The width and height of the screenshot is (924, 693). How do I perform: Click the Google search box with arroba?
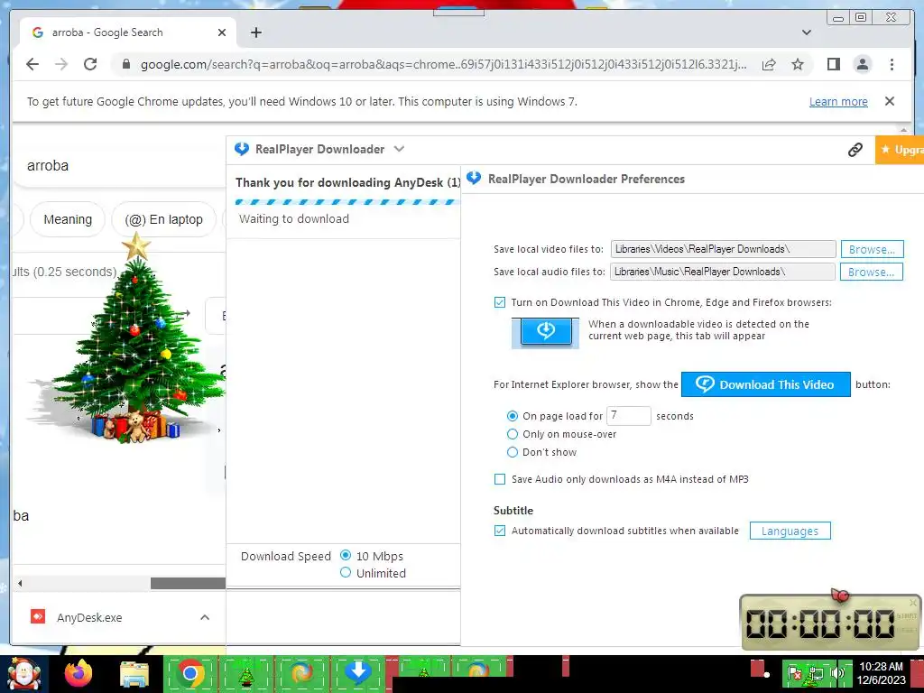click(118, 166)
